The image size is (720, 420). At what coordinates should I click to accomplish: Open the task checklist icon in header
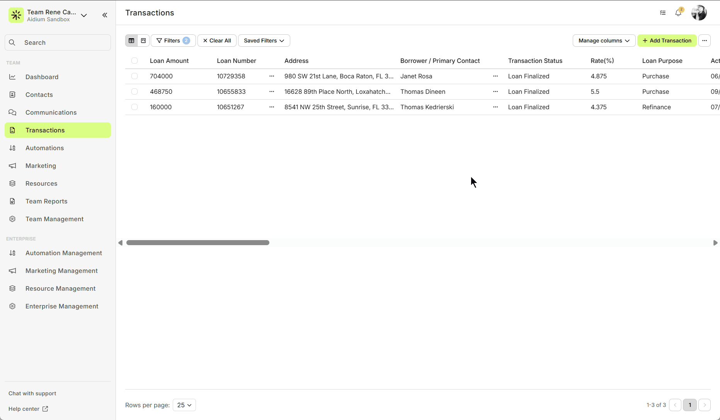tap(663, 13)
